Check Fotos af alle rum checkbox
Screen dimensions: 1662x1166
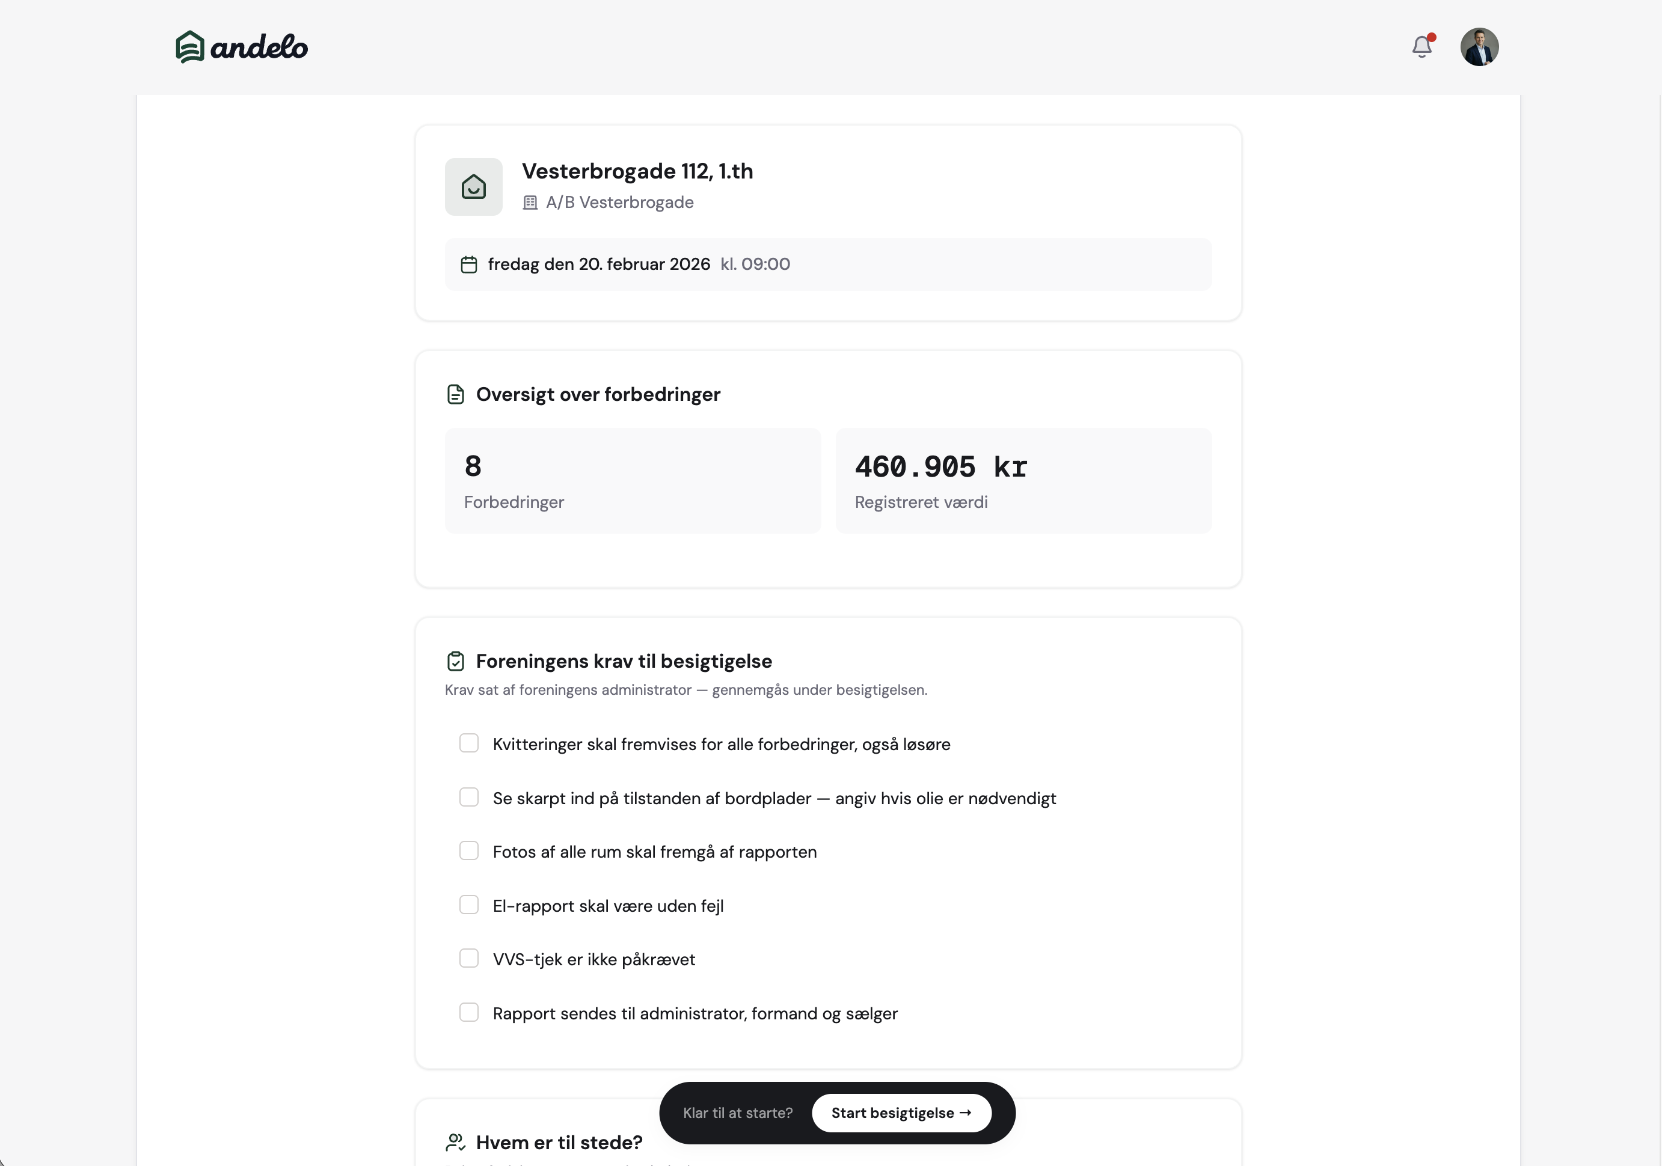coord(469,851)
